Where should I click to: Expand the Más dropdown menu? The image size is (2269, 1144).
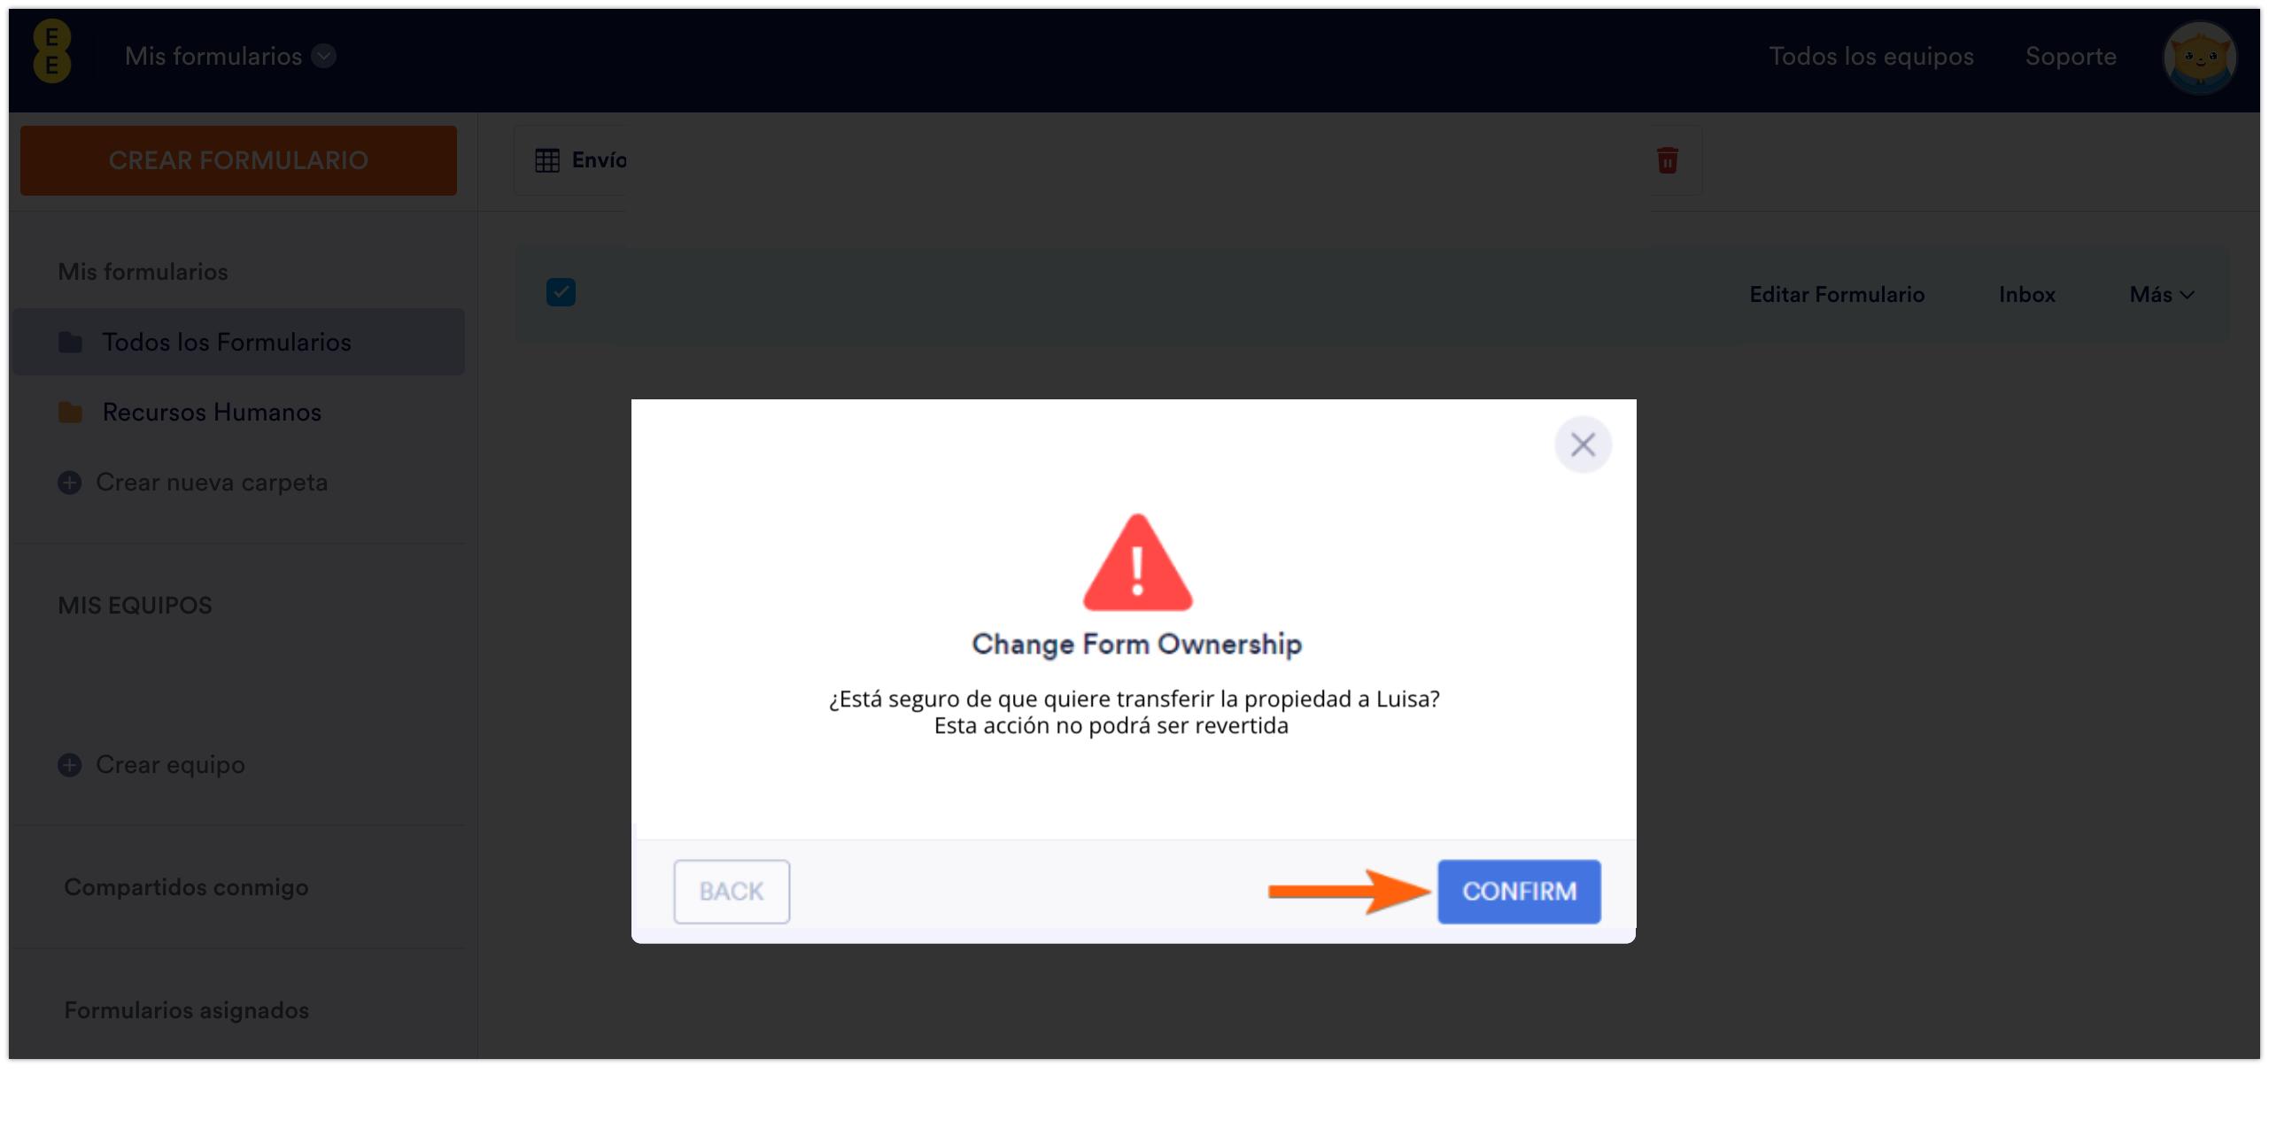pyautogui.click(x=2162, y=295)
